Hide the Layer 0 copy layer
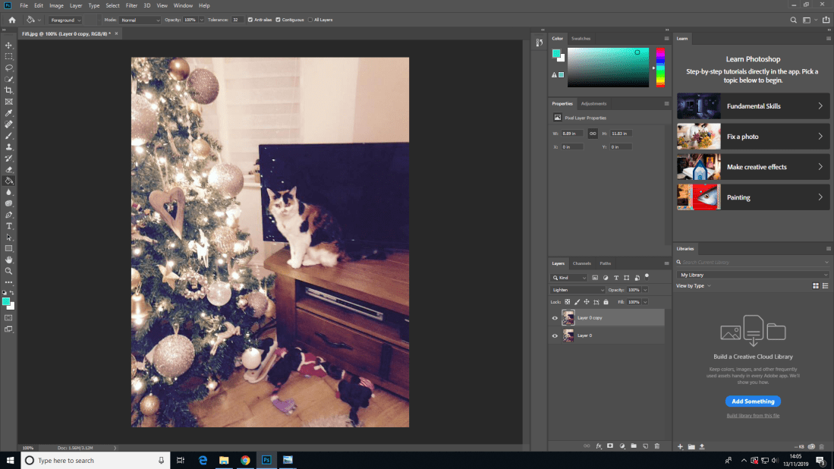Viewport: 834px width, 469px height. coord(555,318)
